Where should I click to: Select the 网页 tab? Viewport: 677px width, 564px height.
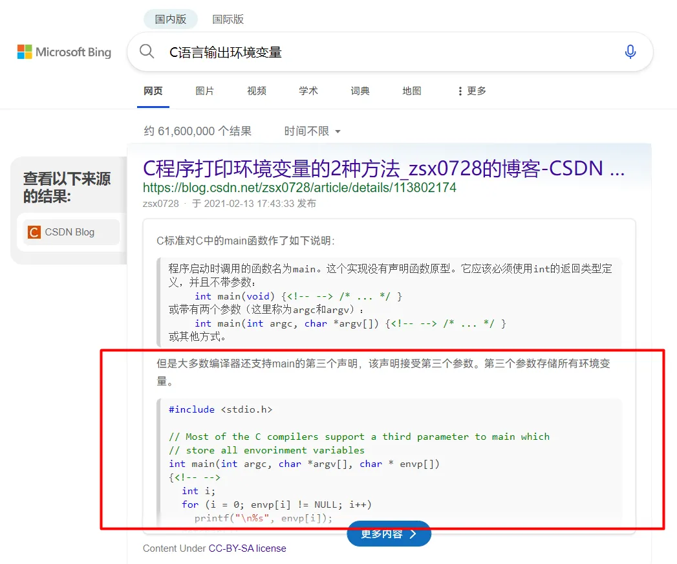(153, 91)
